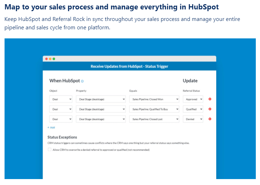The image size is (260, 185).
Task: Open Sales Pipeline: Closed Won dropdown
Action: 154,99
